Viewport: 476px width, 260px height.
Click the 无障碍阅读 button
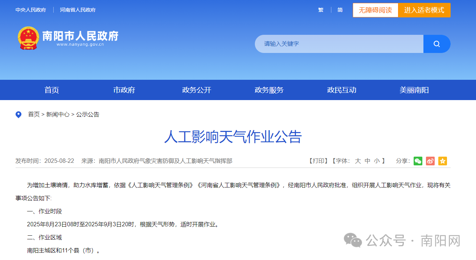tap(376, 10)
